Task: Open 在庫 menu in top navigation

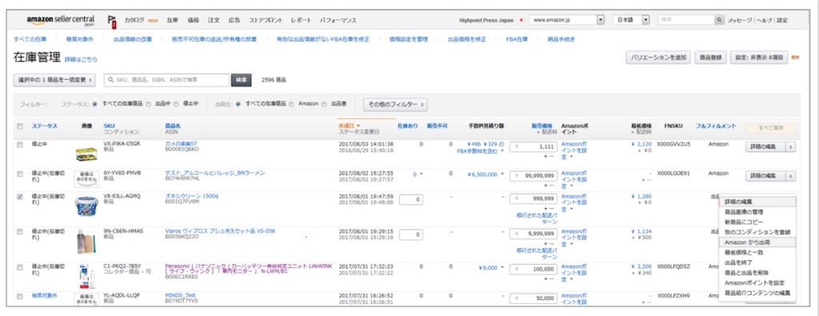Action: pos(173,20)
